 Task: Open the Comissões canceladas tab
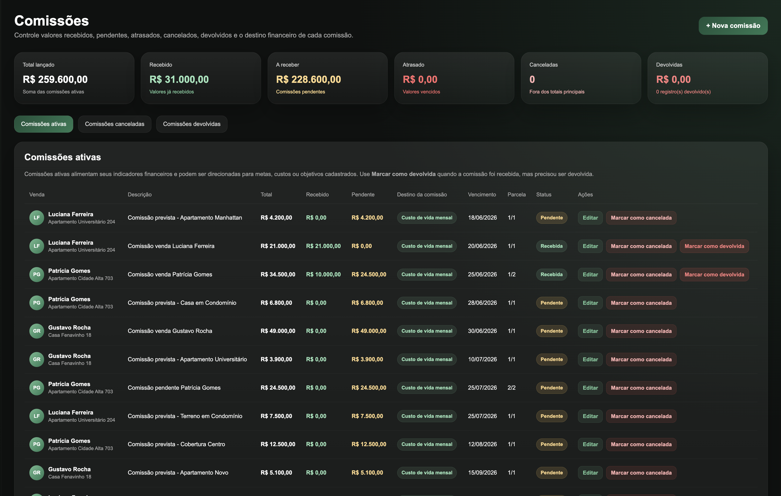(115, 124)
